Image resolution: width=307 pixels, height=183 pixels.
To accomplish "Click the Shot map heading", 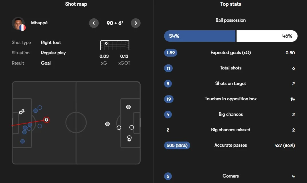I will pos(76,4).
